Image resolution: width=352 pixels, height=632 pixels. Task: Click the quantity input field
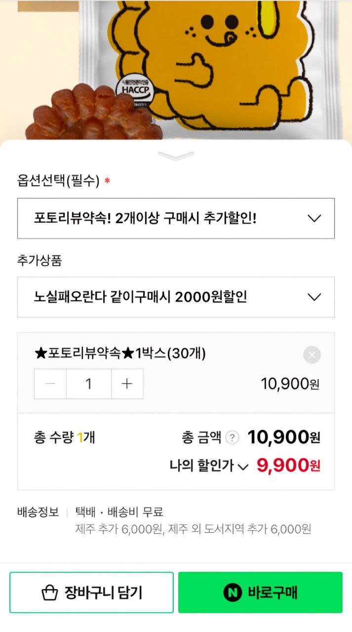88,384
